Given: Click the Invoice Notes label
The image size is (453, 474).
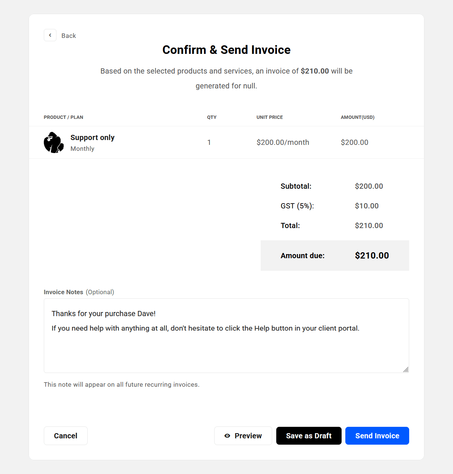Looking at the screenshot, I should pos(63,292).
